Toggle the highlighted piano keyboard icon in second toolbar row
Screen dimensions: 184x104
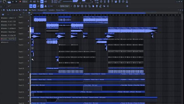(x=31, y=6)
